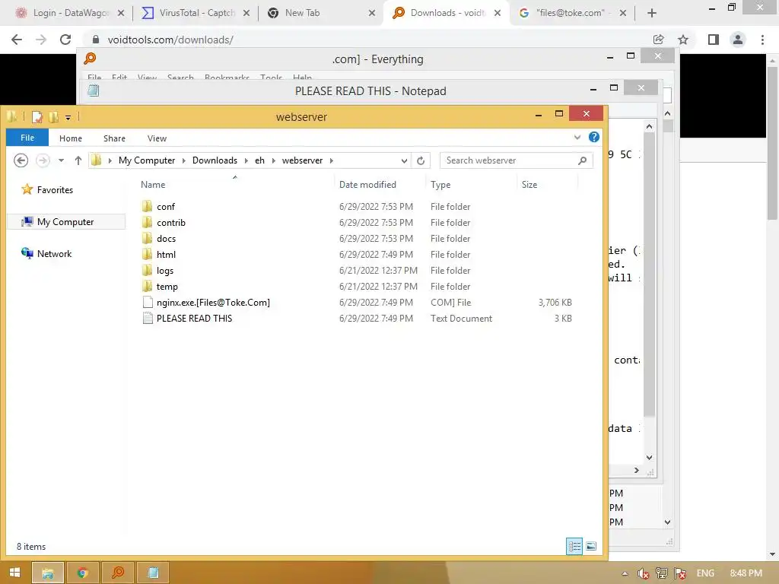Open recent locations dropdown
The width and height of the screenshot is (779, 584).
pos(61,160)
